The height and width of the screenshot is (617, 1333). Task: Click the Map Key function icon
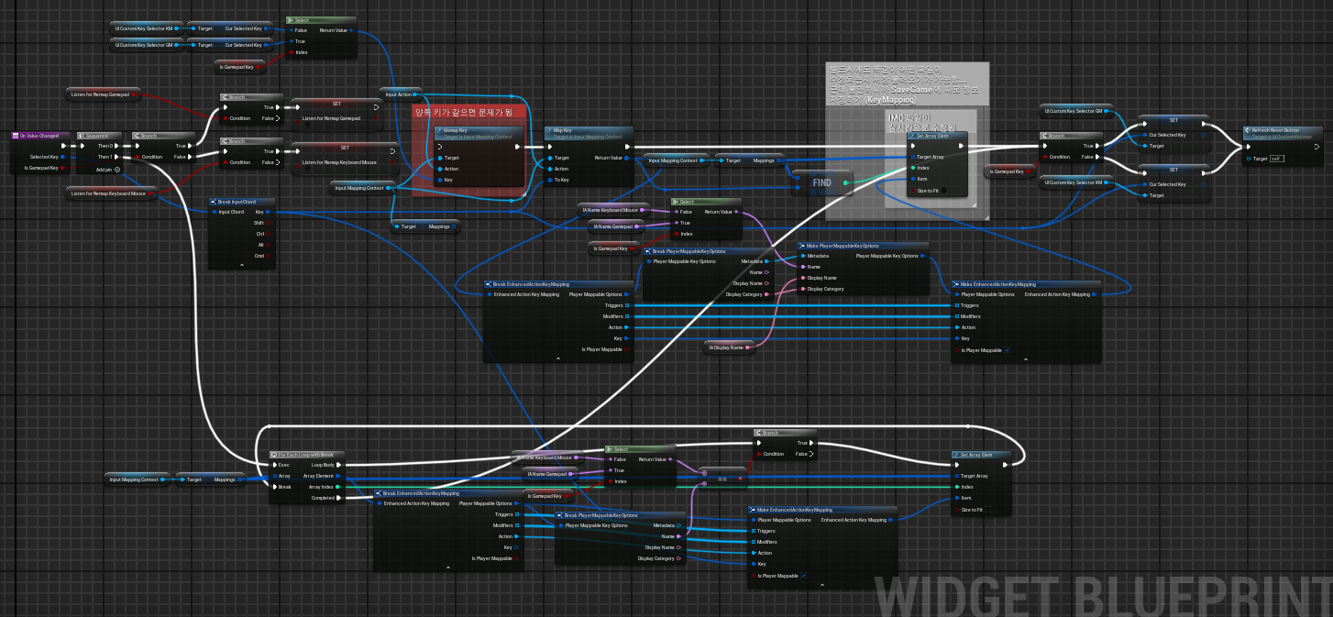coord(548,131)
